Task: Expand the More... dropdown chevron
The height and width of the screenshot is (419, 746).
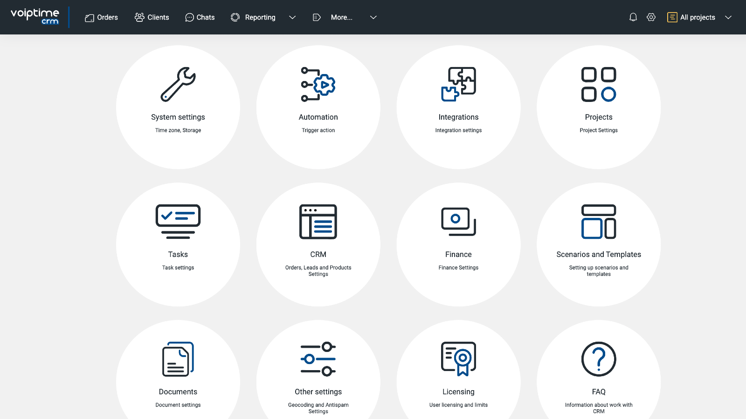Action: point(373,17)
